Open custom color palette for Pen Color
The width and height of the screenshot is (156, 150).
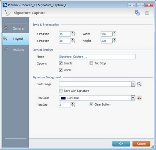(x=139, y=98)
